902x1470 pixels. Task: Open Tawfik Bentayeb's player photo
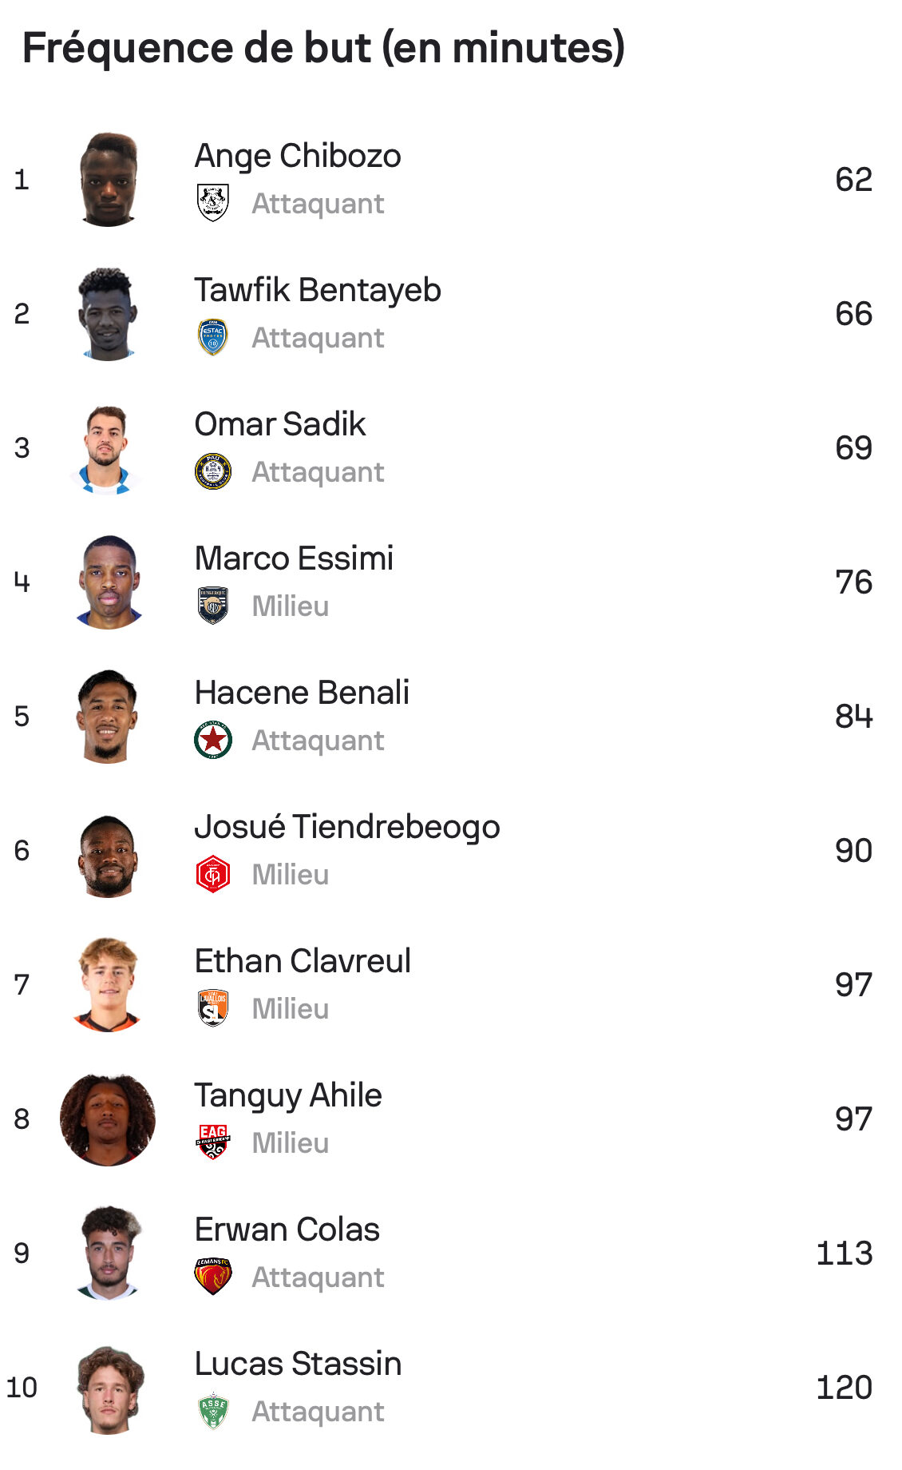click(109, 314)
